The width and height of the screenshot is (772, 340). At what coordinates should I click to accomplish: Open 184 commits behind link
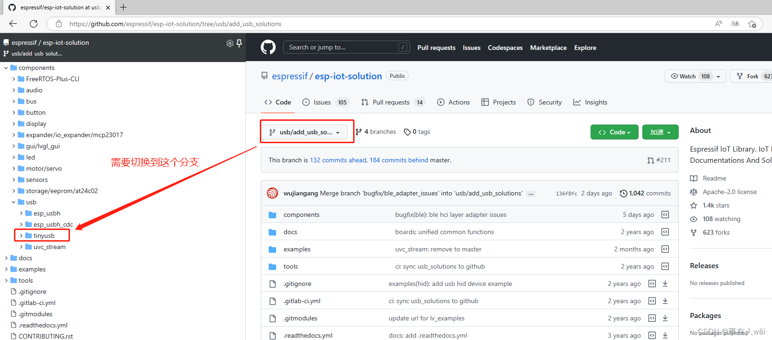coord(399,160)
